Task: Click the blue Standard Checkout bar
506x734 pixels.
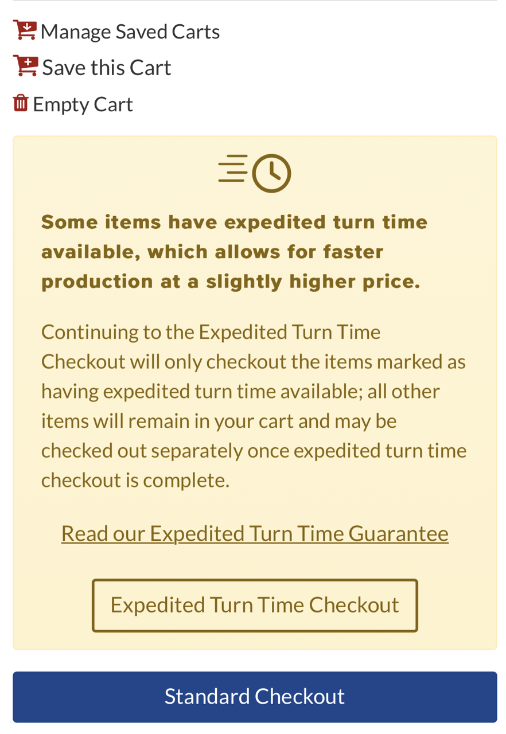Action: click(255, 696)
